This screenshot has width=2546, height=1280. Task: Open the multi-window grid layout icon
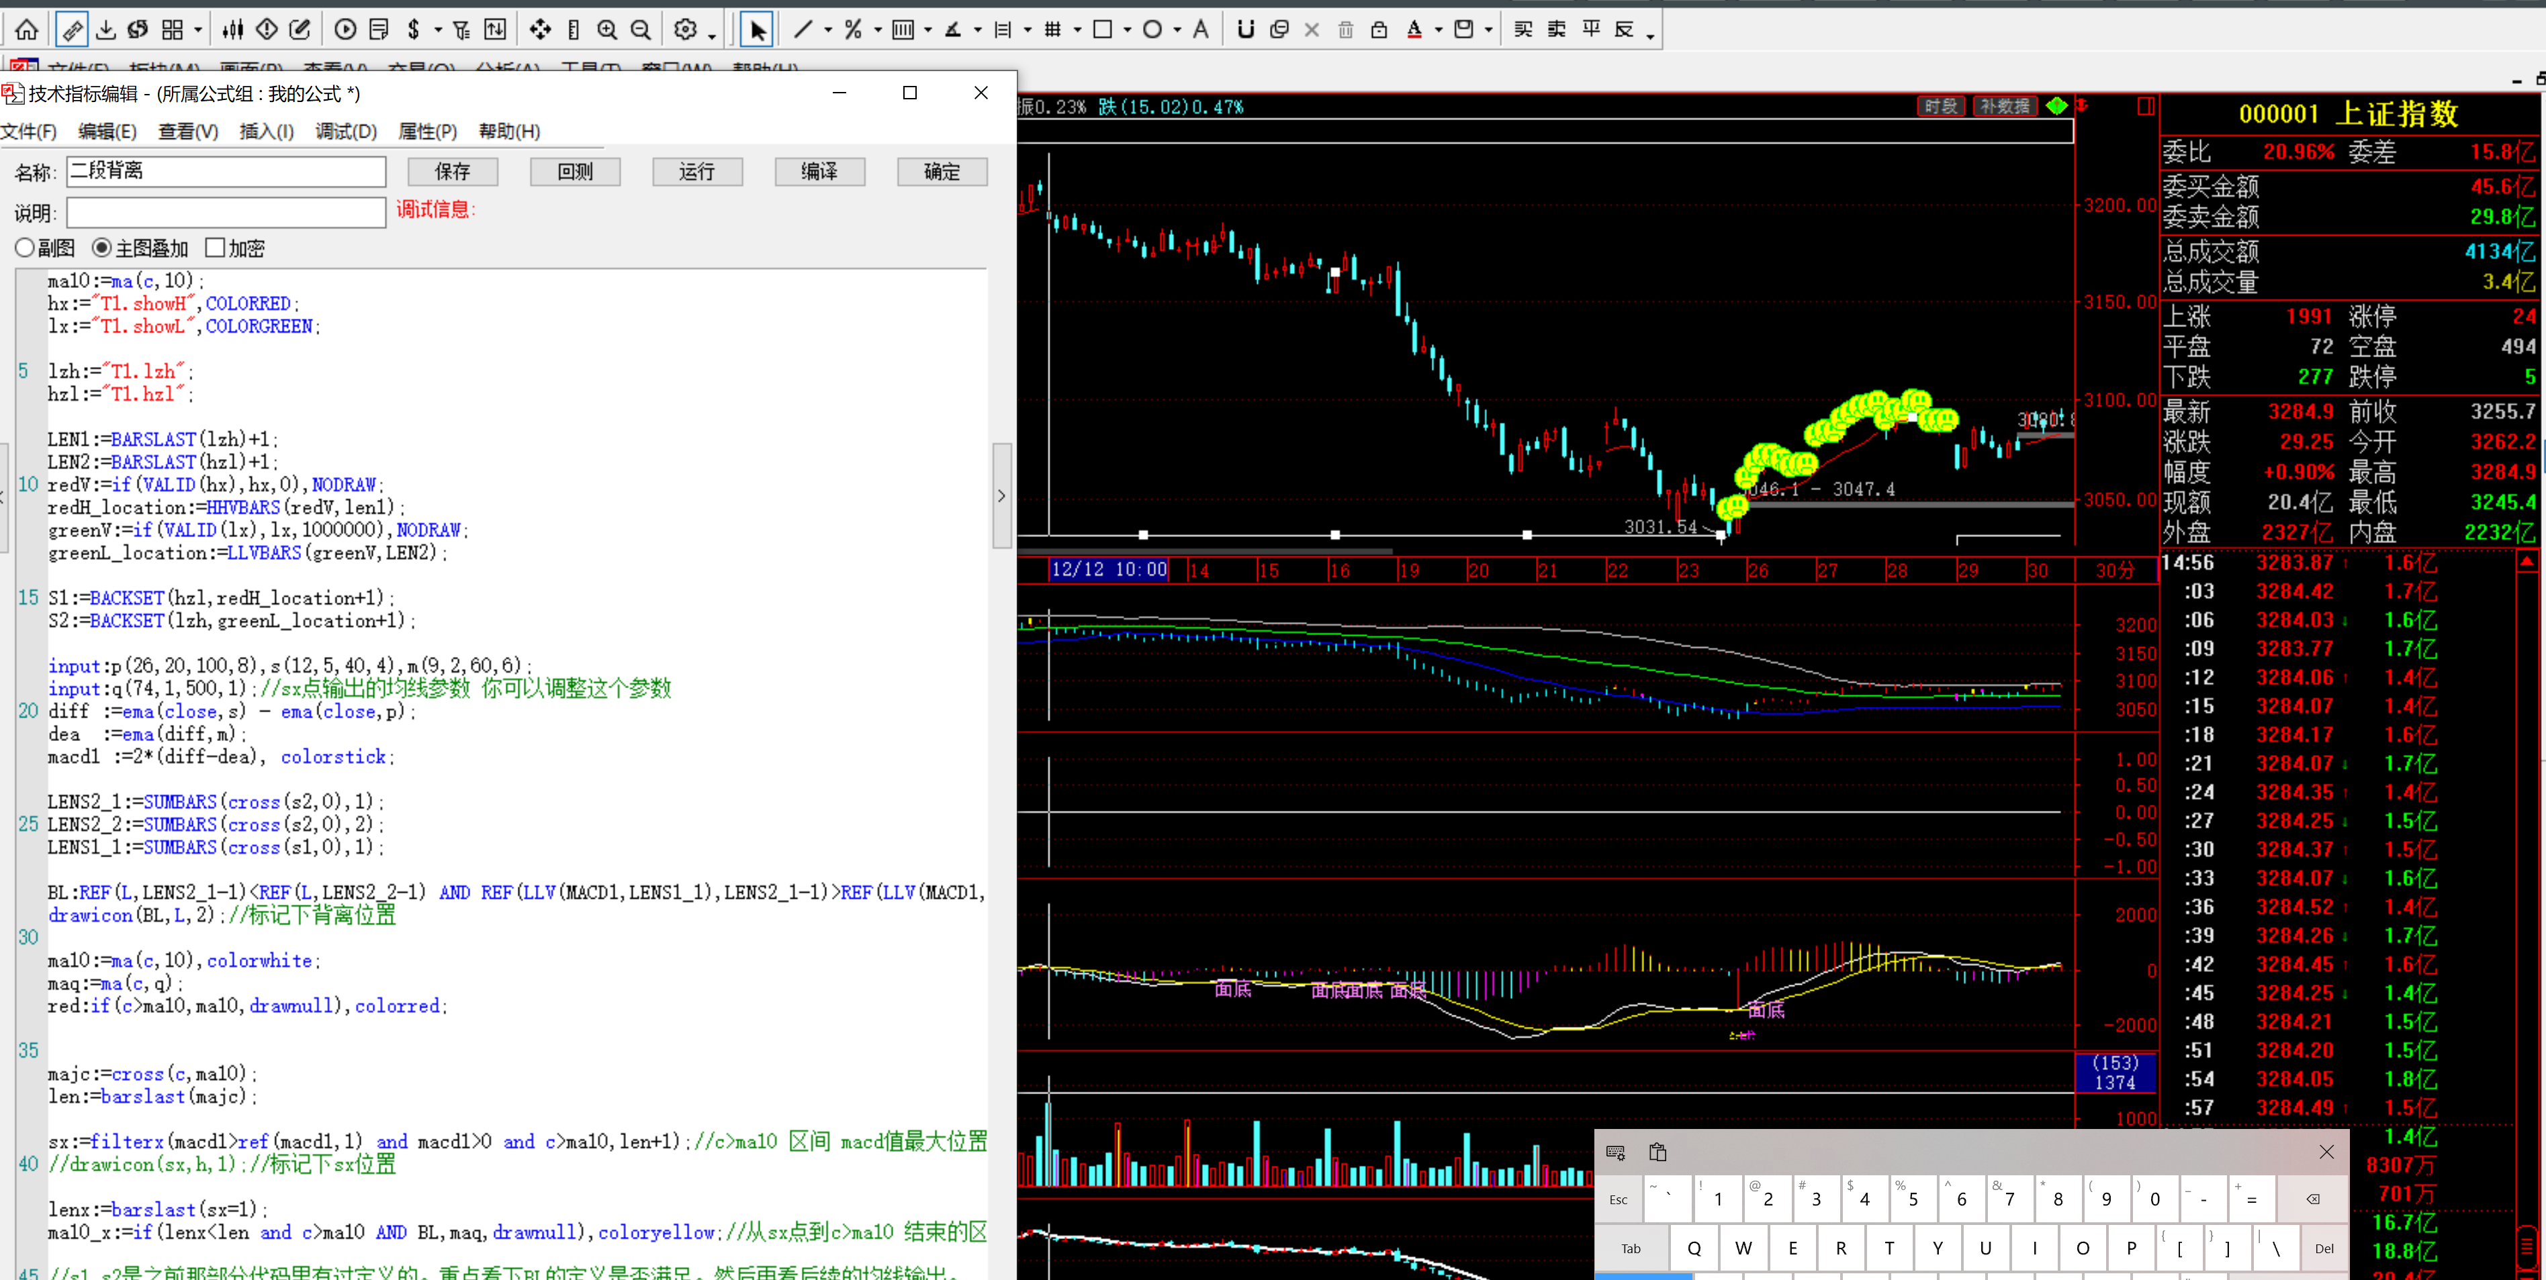(172, 30)
